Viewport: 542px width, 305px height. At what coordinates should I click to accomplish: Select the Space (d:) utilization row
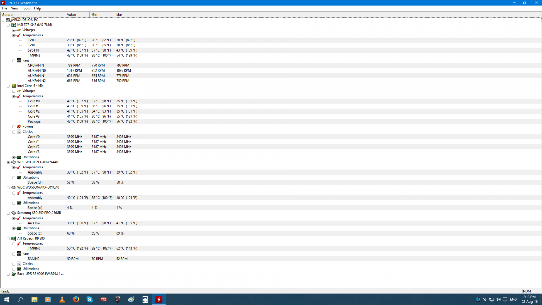271,182
